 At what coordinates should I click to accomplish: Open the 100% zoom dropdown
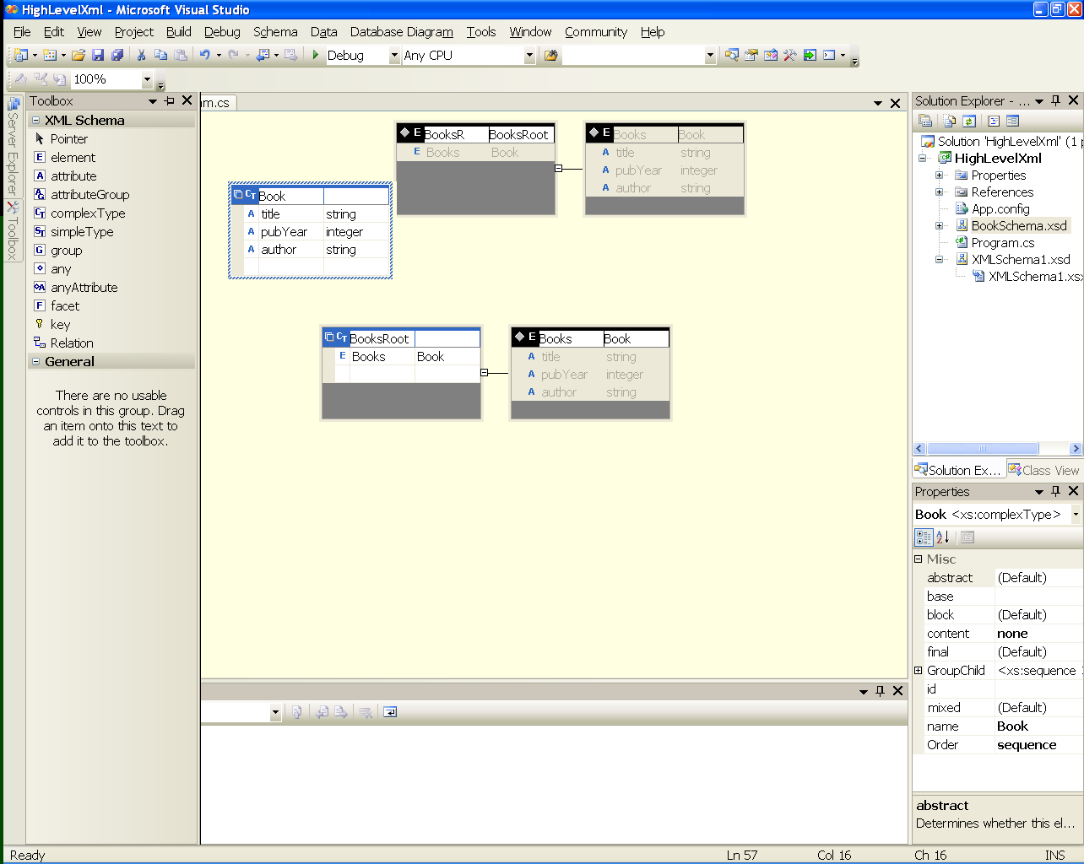tap(147, 79)
